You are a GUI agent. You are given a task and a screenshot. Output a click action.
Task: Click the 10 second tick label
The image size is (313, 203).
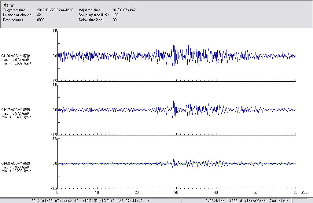click(x=97, y=193)
